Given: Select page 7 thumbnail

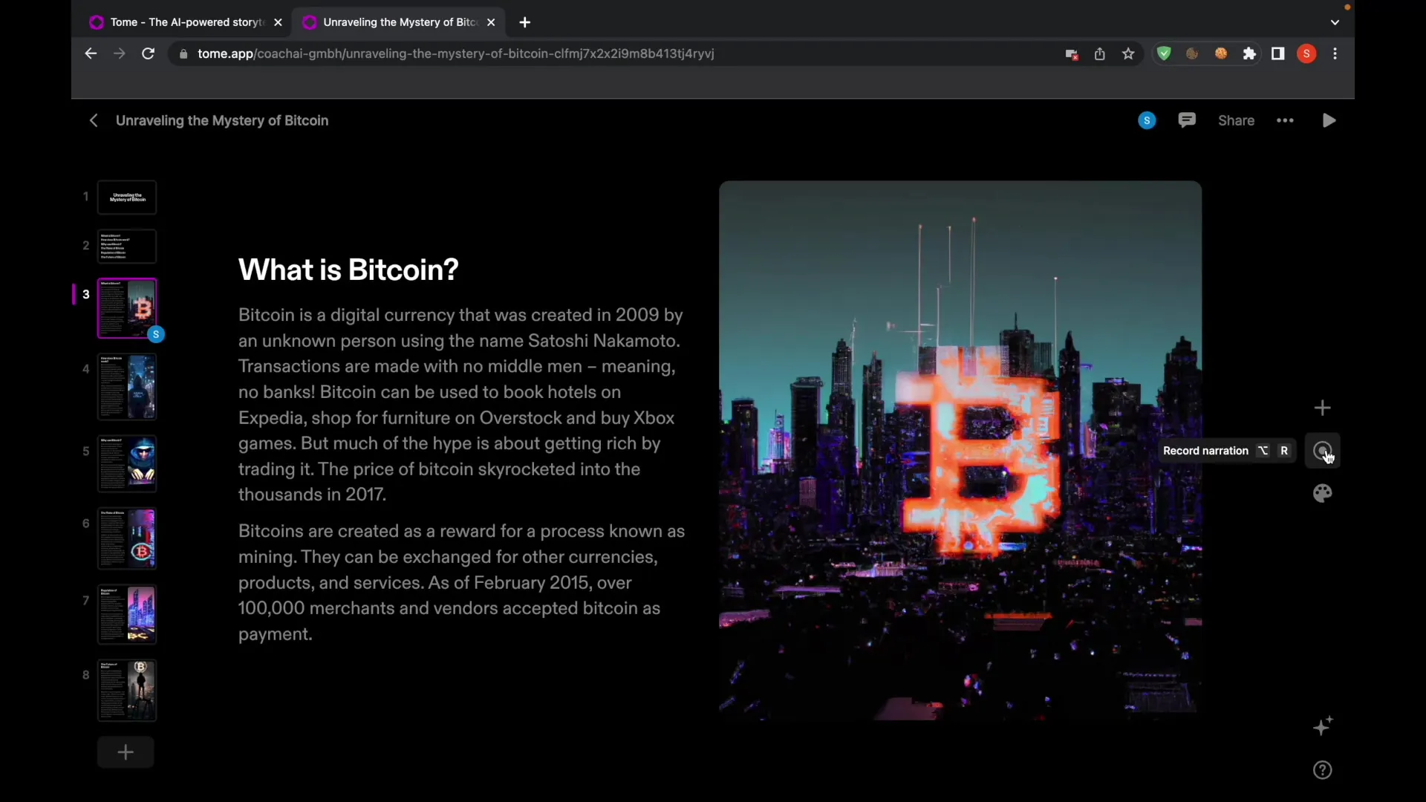Looking at the screenshot, I should [127, 614].
